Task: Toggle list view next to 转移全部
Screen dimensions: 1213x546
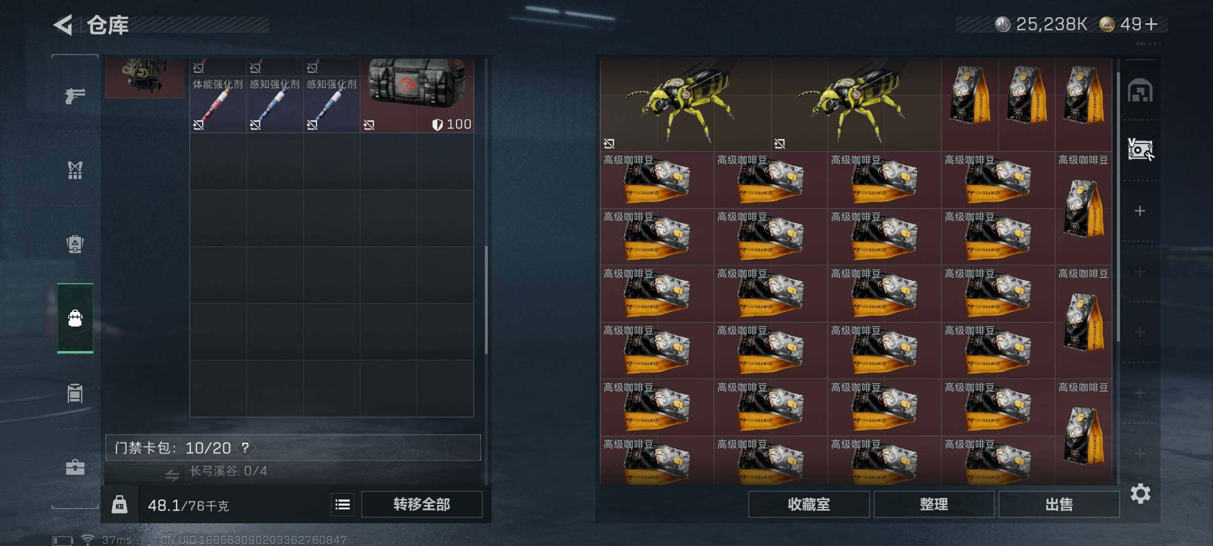Action: coord(343,504)
